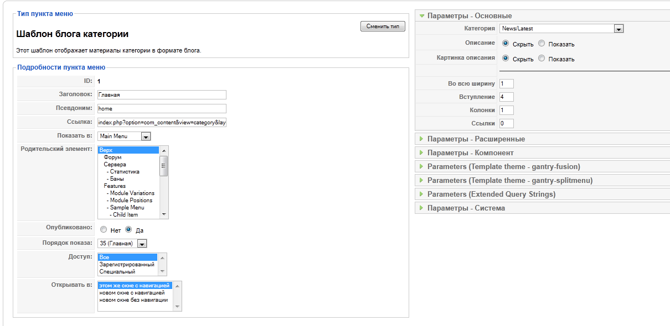Expand the Параметры - Система section
This screenshot has width=670, height=326.
click(466, 208)
